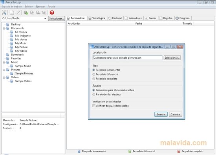
Task: Open preferences via wrench-and-screwdriver toolbar icon
Action: 4,13
